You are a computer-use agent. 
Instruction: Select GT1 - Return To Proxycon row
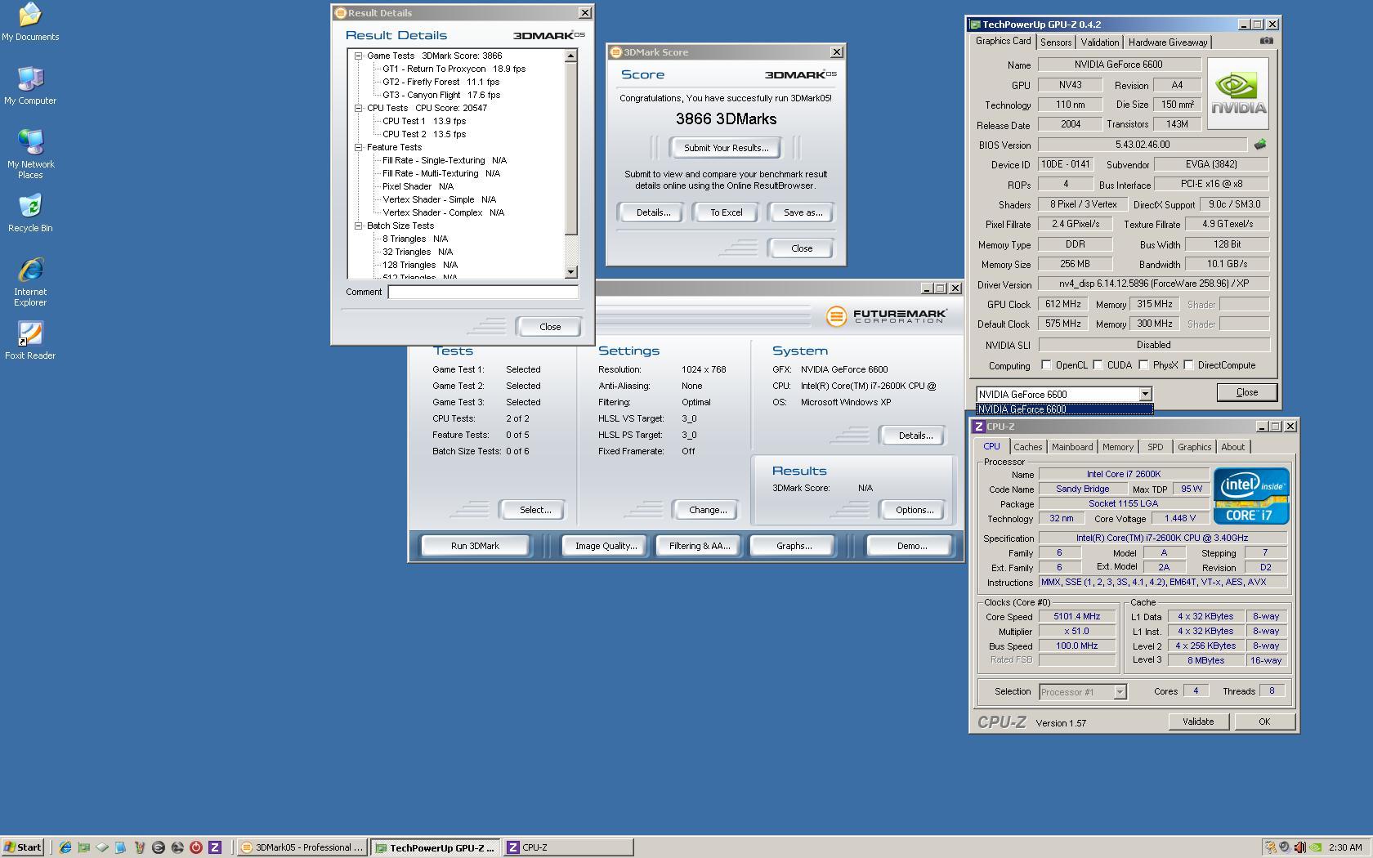click(454, 69)
